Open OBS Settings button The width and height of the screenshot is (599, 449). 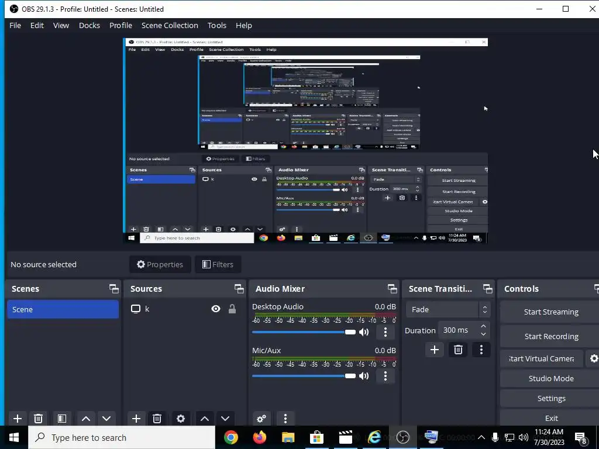(x=551, y=398)
